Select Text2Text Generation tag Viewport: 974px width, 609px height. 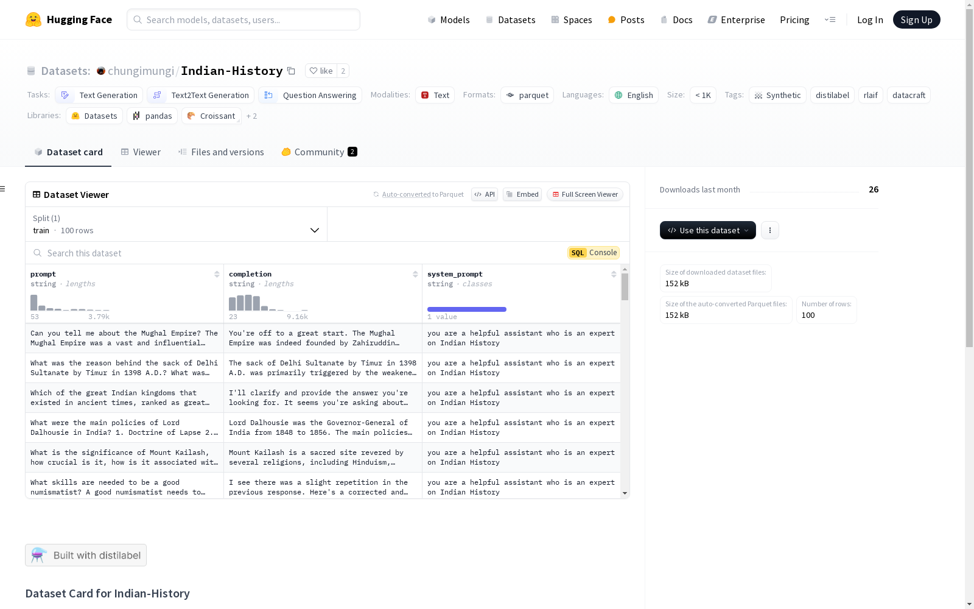pos(200,95)
